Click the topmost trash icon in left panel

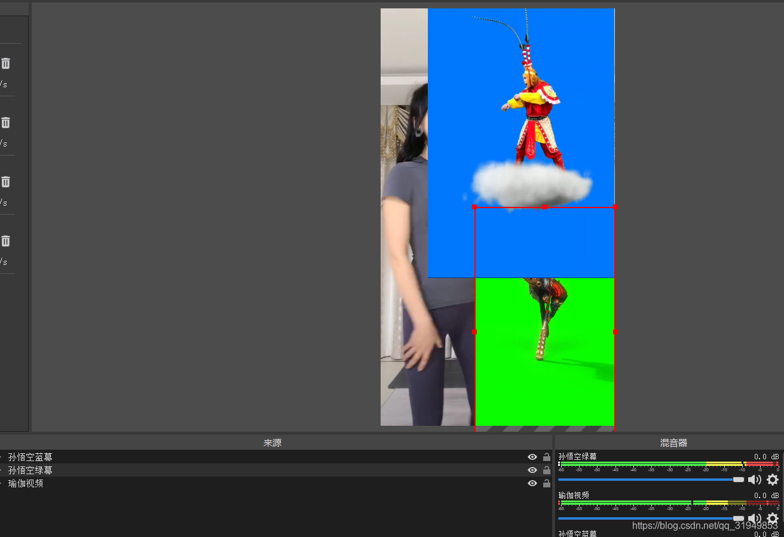(5, 63)
